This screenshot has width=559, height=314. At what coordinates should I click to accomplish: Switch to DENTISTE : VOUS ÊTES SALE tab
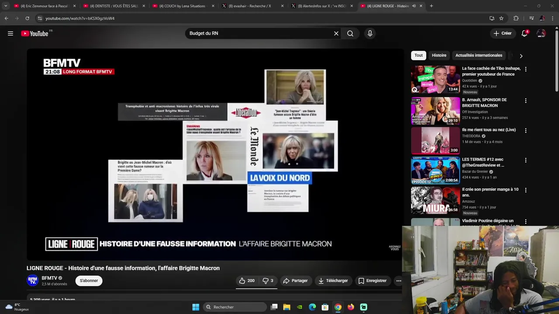tap(114, 6)
